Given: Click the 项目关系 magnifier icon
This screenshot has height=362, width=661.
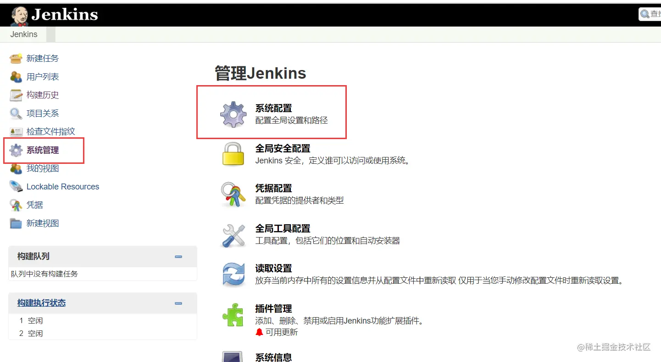Looking at the screenshot, I should coord(16,113).
